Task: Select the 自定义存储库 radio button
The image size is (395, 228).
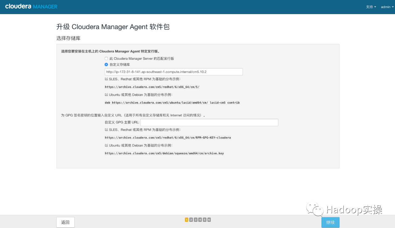Action: coord(106,65)
